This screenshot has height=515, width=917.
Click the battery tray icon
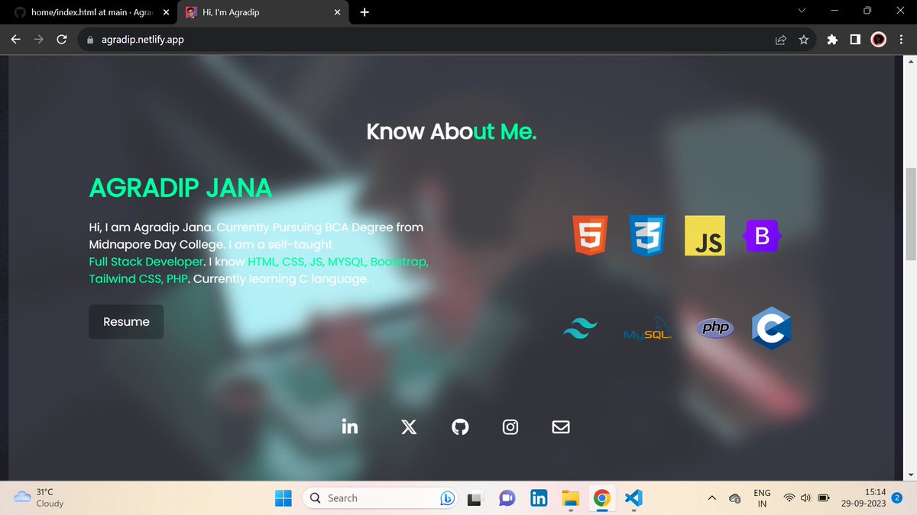(x=824, y=498)
